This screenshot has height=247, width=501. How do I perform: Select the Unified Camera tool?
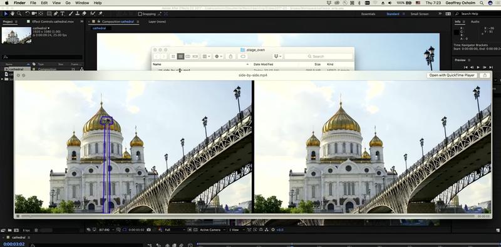click(x=34, y=14)
